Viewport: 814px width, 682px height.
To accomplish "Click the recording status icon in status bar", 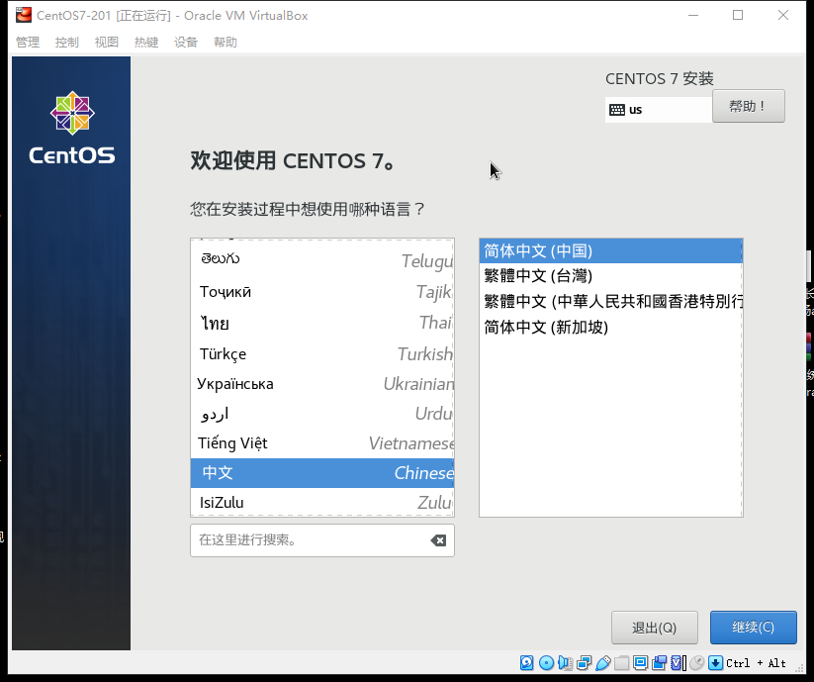I will 659,663.
